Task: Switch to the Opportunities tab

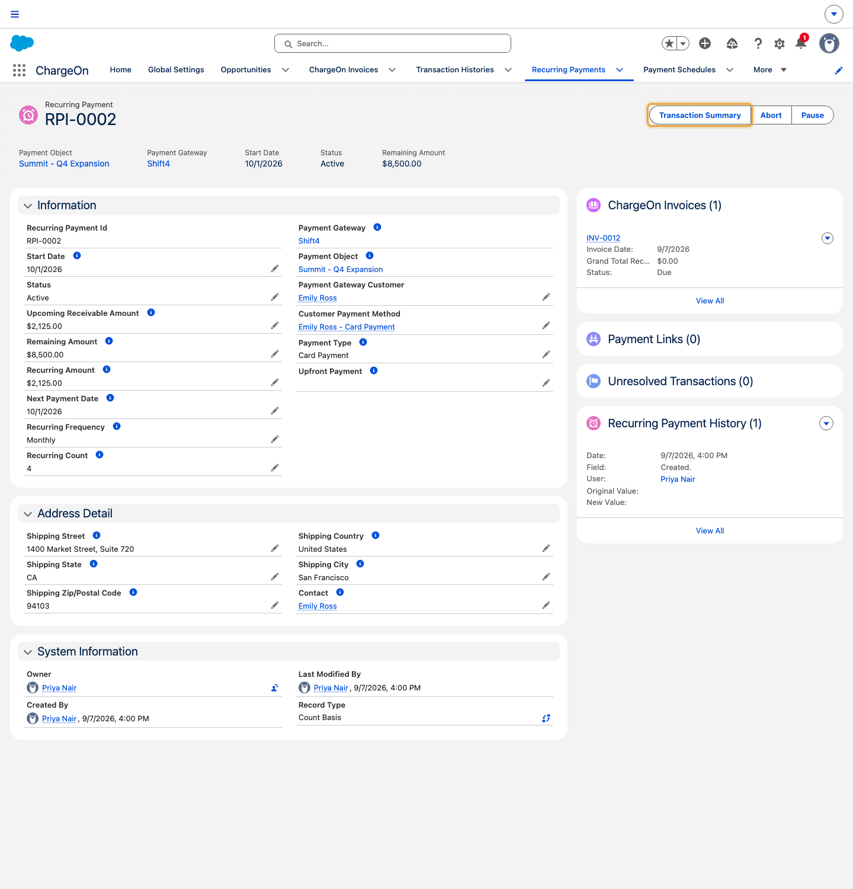Action: pyautogui.click(x=246, y=70)
